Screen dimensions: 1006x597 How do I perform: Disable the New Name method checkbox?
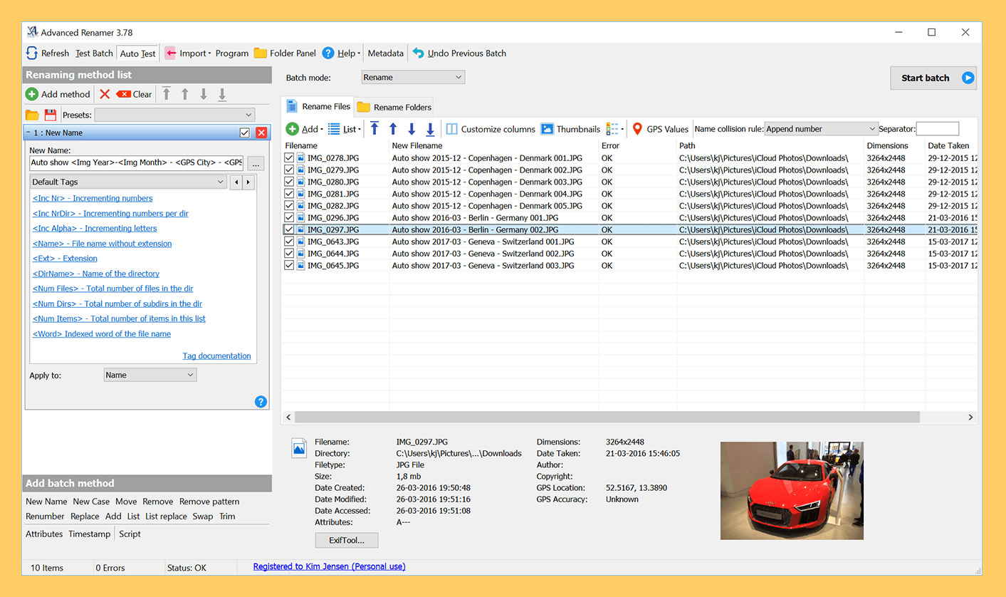point(245,133)
